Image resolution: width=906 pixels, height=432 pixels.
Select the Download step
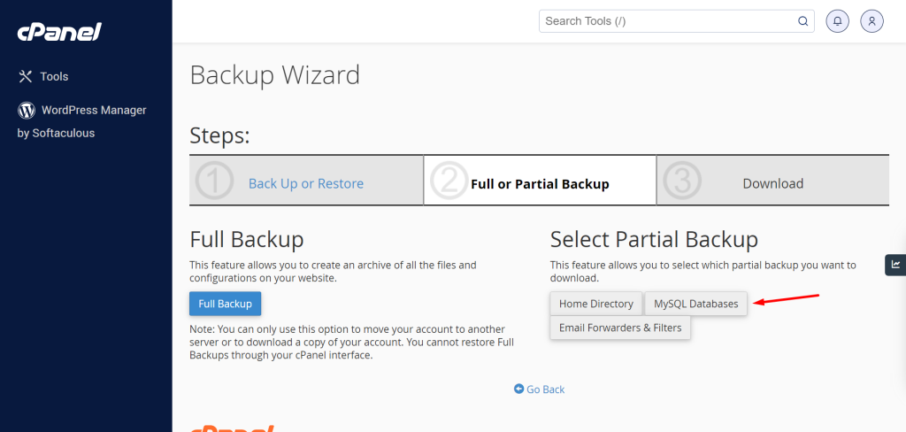(x=772, y=183)
